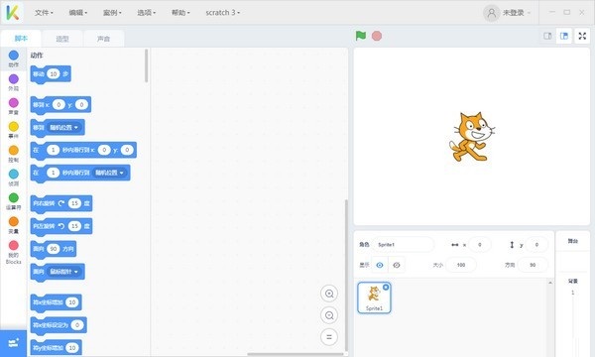Open 鼠标指针 dropdown in 面向 block
Screen dimensions: 595x357
pyautogui.click(x=64, y=272)
